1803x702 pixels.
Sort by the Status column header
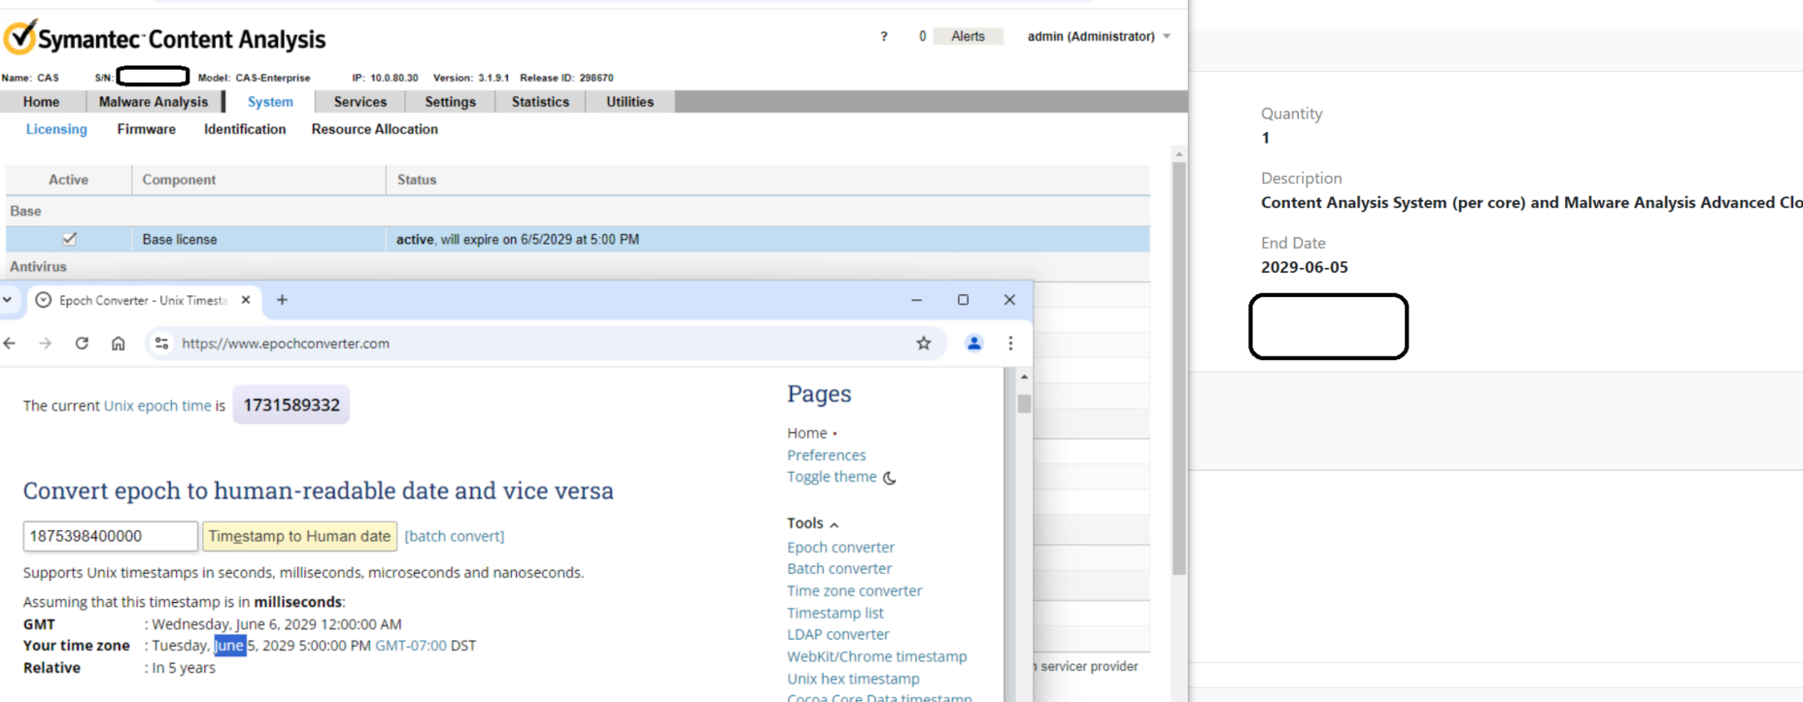pos(767,180)
